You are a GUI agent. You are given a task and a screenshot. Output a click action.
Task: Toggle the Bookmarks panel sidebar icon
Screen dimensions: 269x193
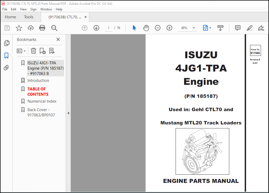(6, 56)
